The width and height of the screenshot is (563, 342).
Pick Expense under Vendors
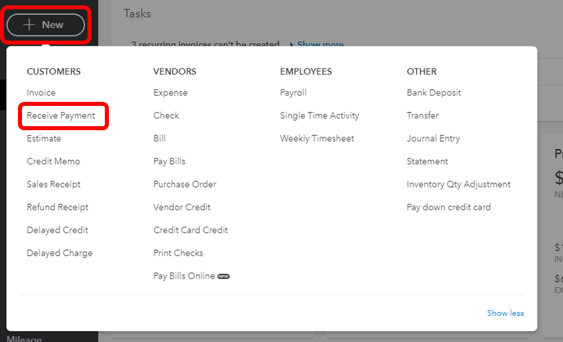click(x=170, y=93)
